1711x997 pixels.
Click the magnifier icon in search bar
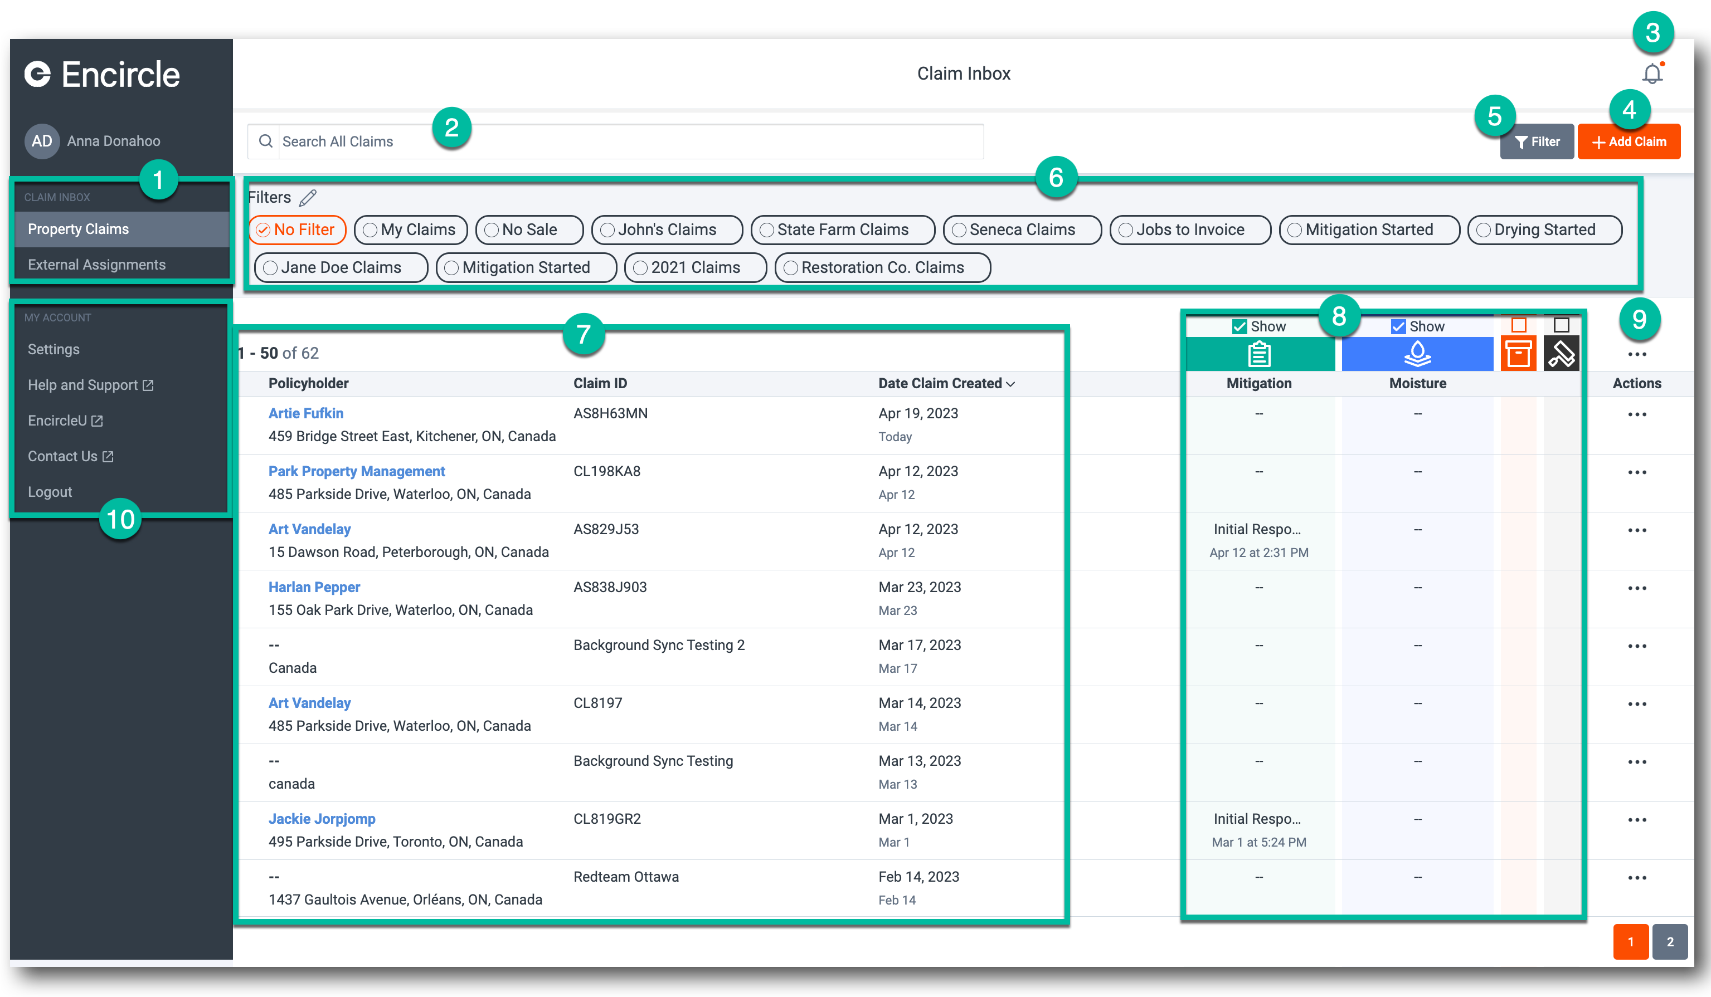coord(265,141)
